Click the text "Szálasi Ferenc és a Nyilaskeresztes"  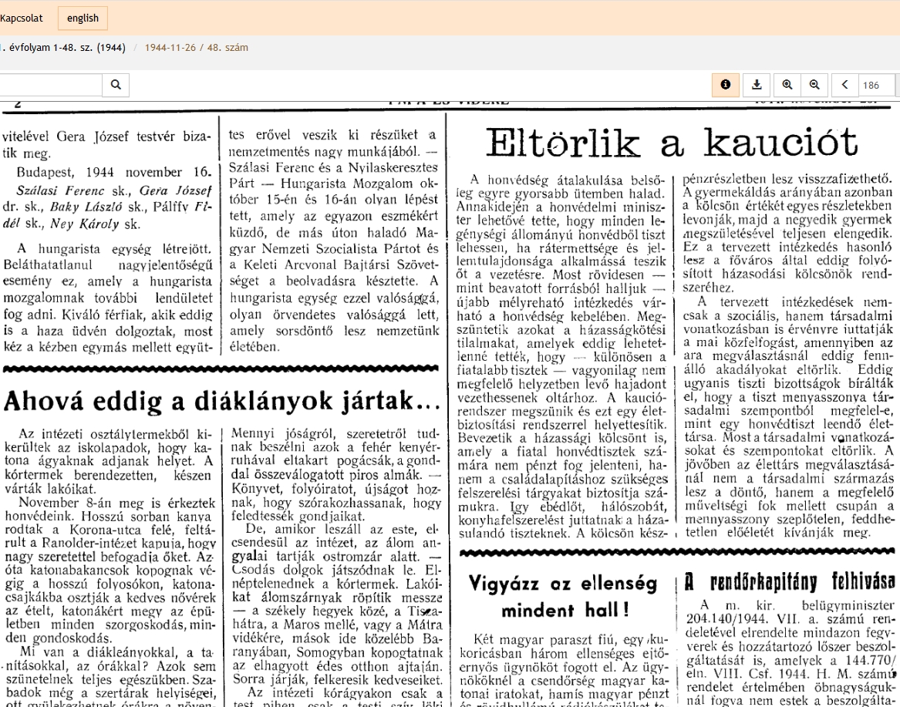coord(333,167)
